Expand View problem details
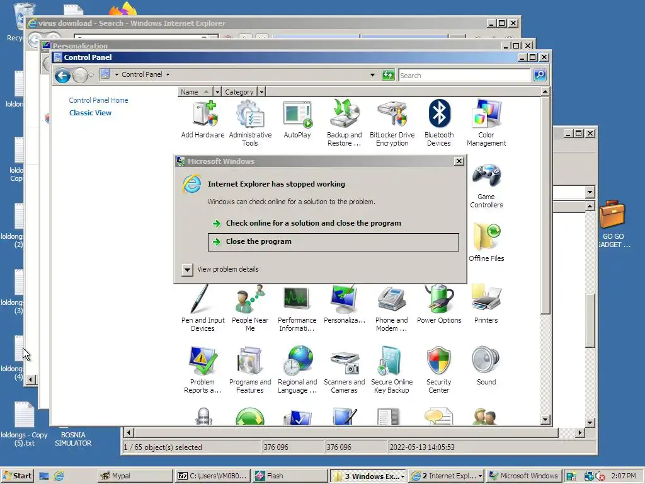Image resolution: width=645 pixels, height=484 pixels. tap(187, 270)
